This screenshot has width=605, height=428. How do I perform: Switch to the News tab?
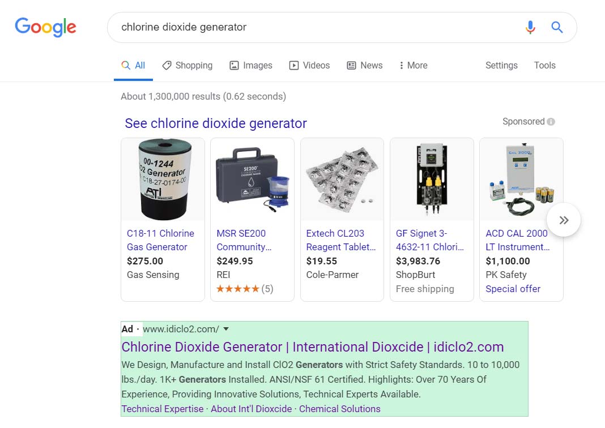point(364,66)
